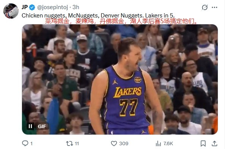This screenshot has height=149, width=225.
Task: Repost this tweet with retweet icon
Action: (69, 143)
